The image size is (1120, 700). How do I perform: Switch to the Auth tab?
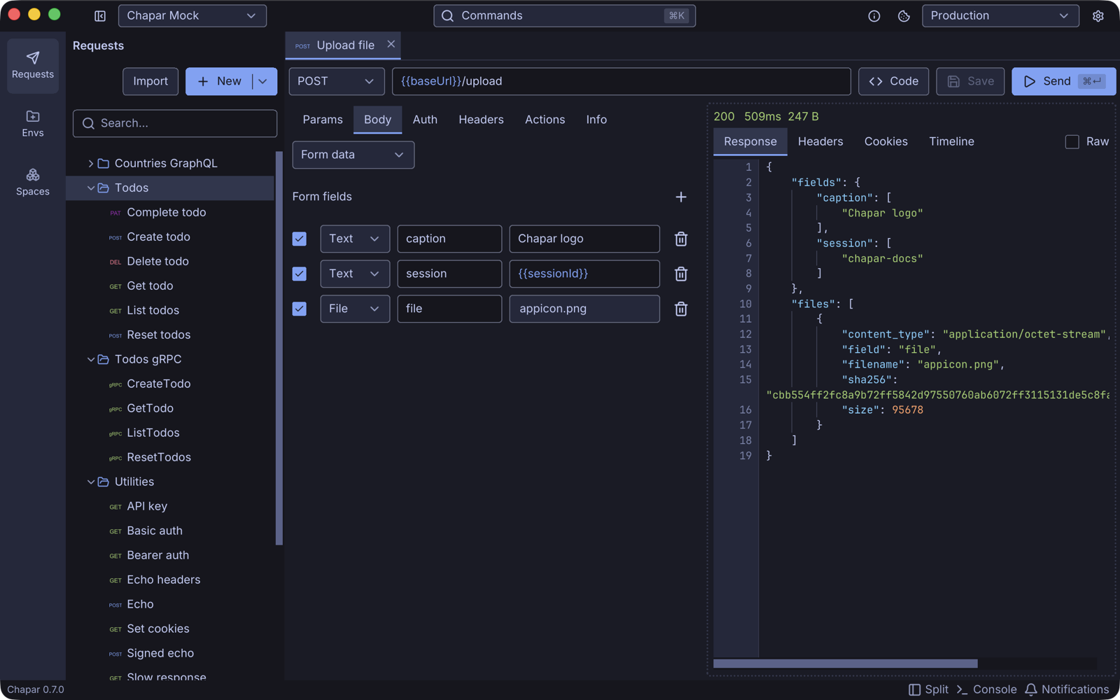(x=425, y=120)
